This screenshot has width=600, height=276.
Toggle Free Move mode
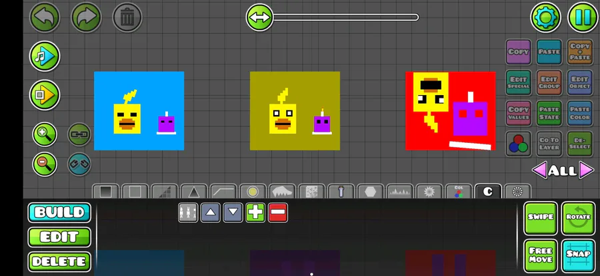tap(541, 256)
